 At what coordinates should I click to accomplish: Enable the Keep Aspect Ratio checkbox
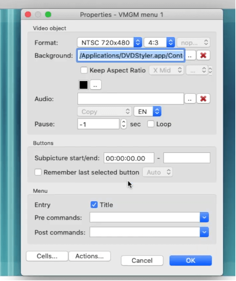click(84, 70)
